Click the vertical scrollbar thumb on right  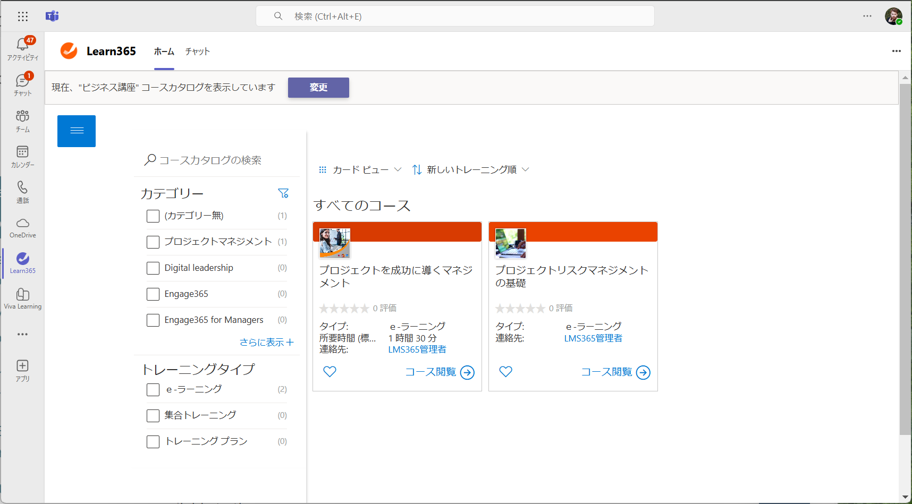click(x=905, y=259)
